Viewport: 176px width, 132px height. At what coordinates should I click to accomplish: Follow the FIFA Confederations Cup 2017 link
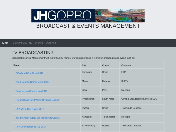[31, 127]
